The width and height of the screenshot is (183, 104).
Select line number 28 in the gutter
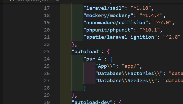coord(47,88)
